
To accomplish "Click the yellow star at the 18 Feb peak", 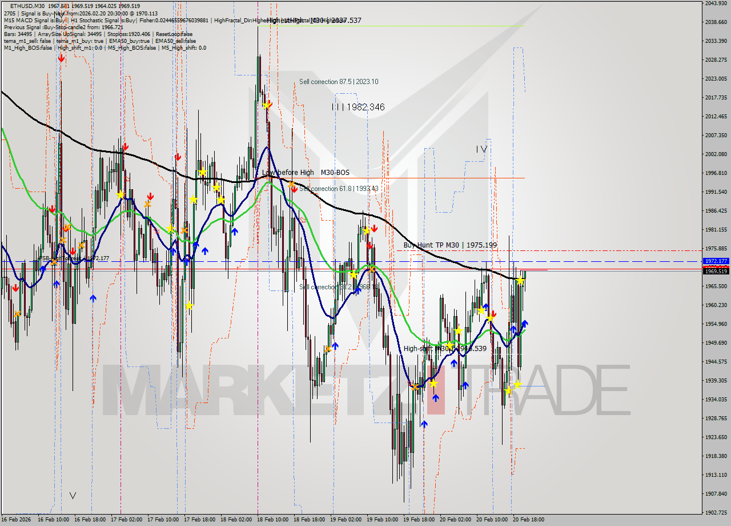I will (x=266, y=106).
